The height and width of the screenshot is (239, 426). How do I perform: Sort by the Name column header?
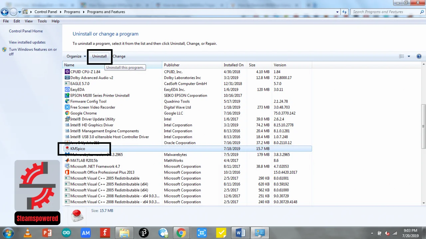point(112,65)
